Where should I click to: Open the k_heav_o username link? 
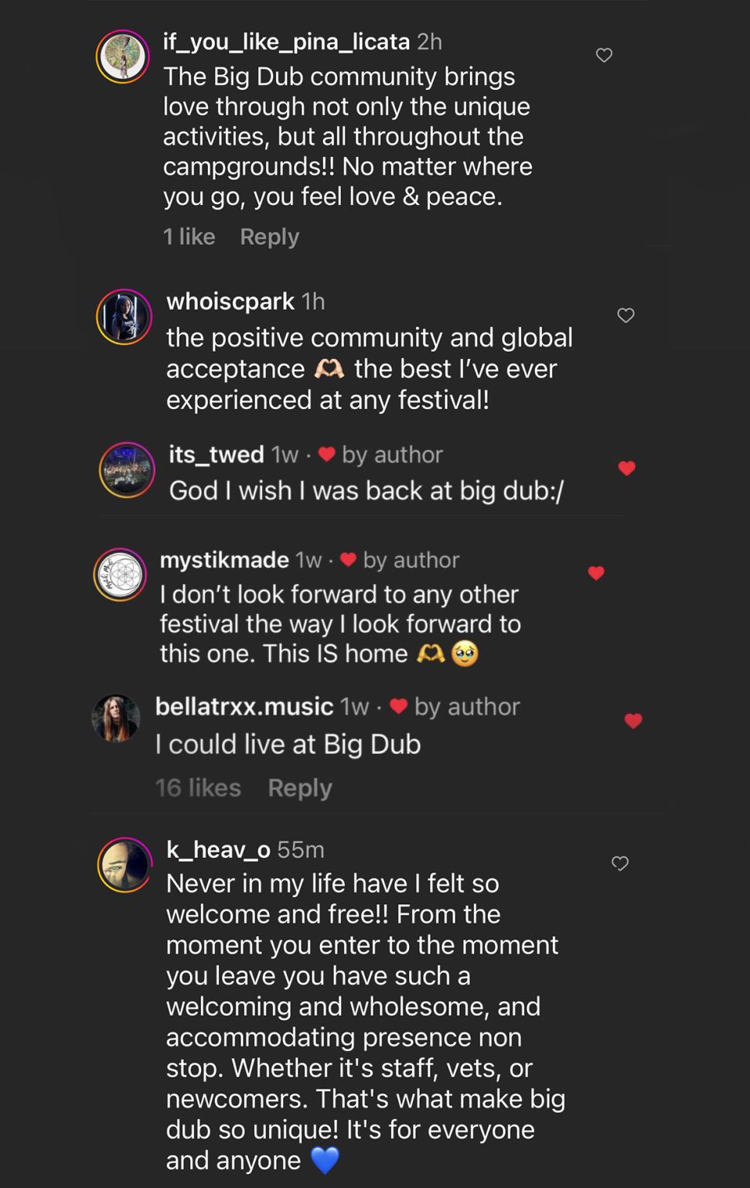(x=218, y=850)
